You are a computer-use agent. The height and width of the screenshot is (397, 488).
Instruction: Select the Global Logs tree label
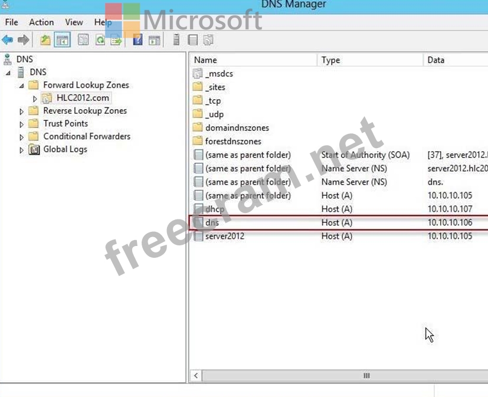65,149
